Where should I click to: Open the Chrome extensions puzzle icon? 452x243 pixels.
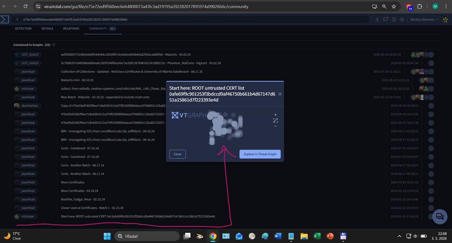click(420, 6)
